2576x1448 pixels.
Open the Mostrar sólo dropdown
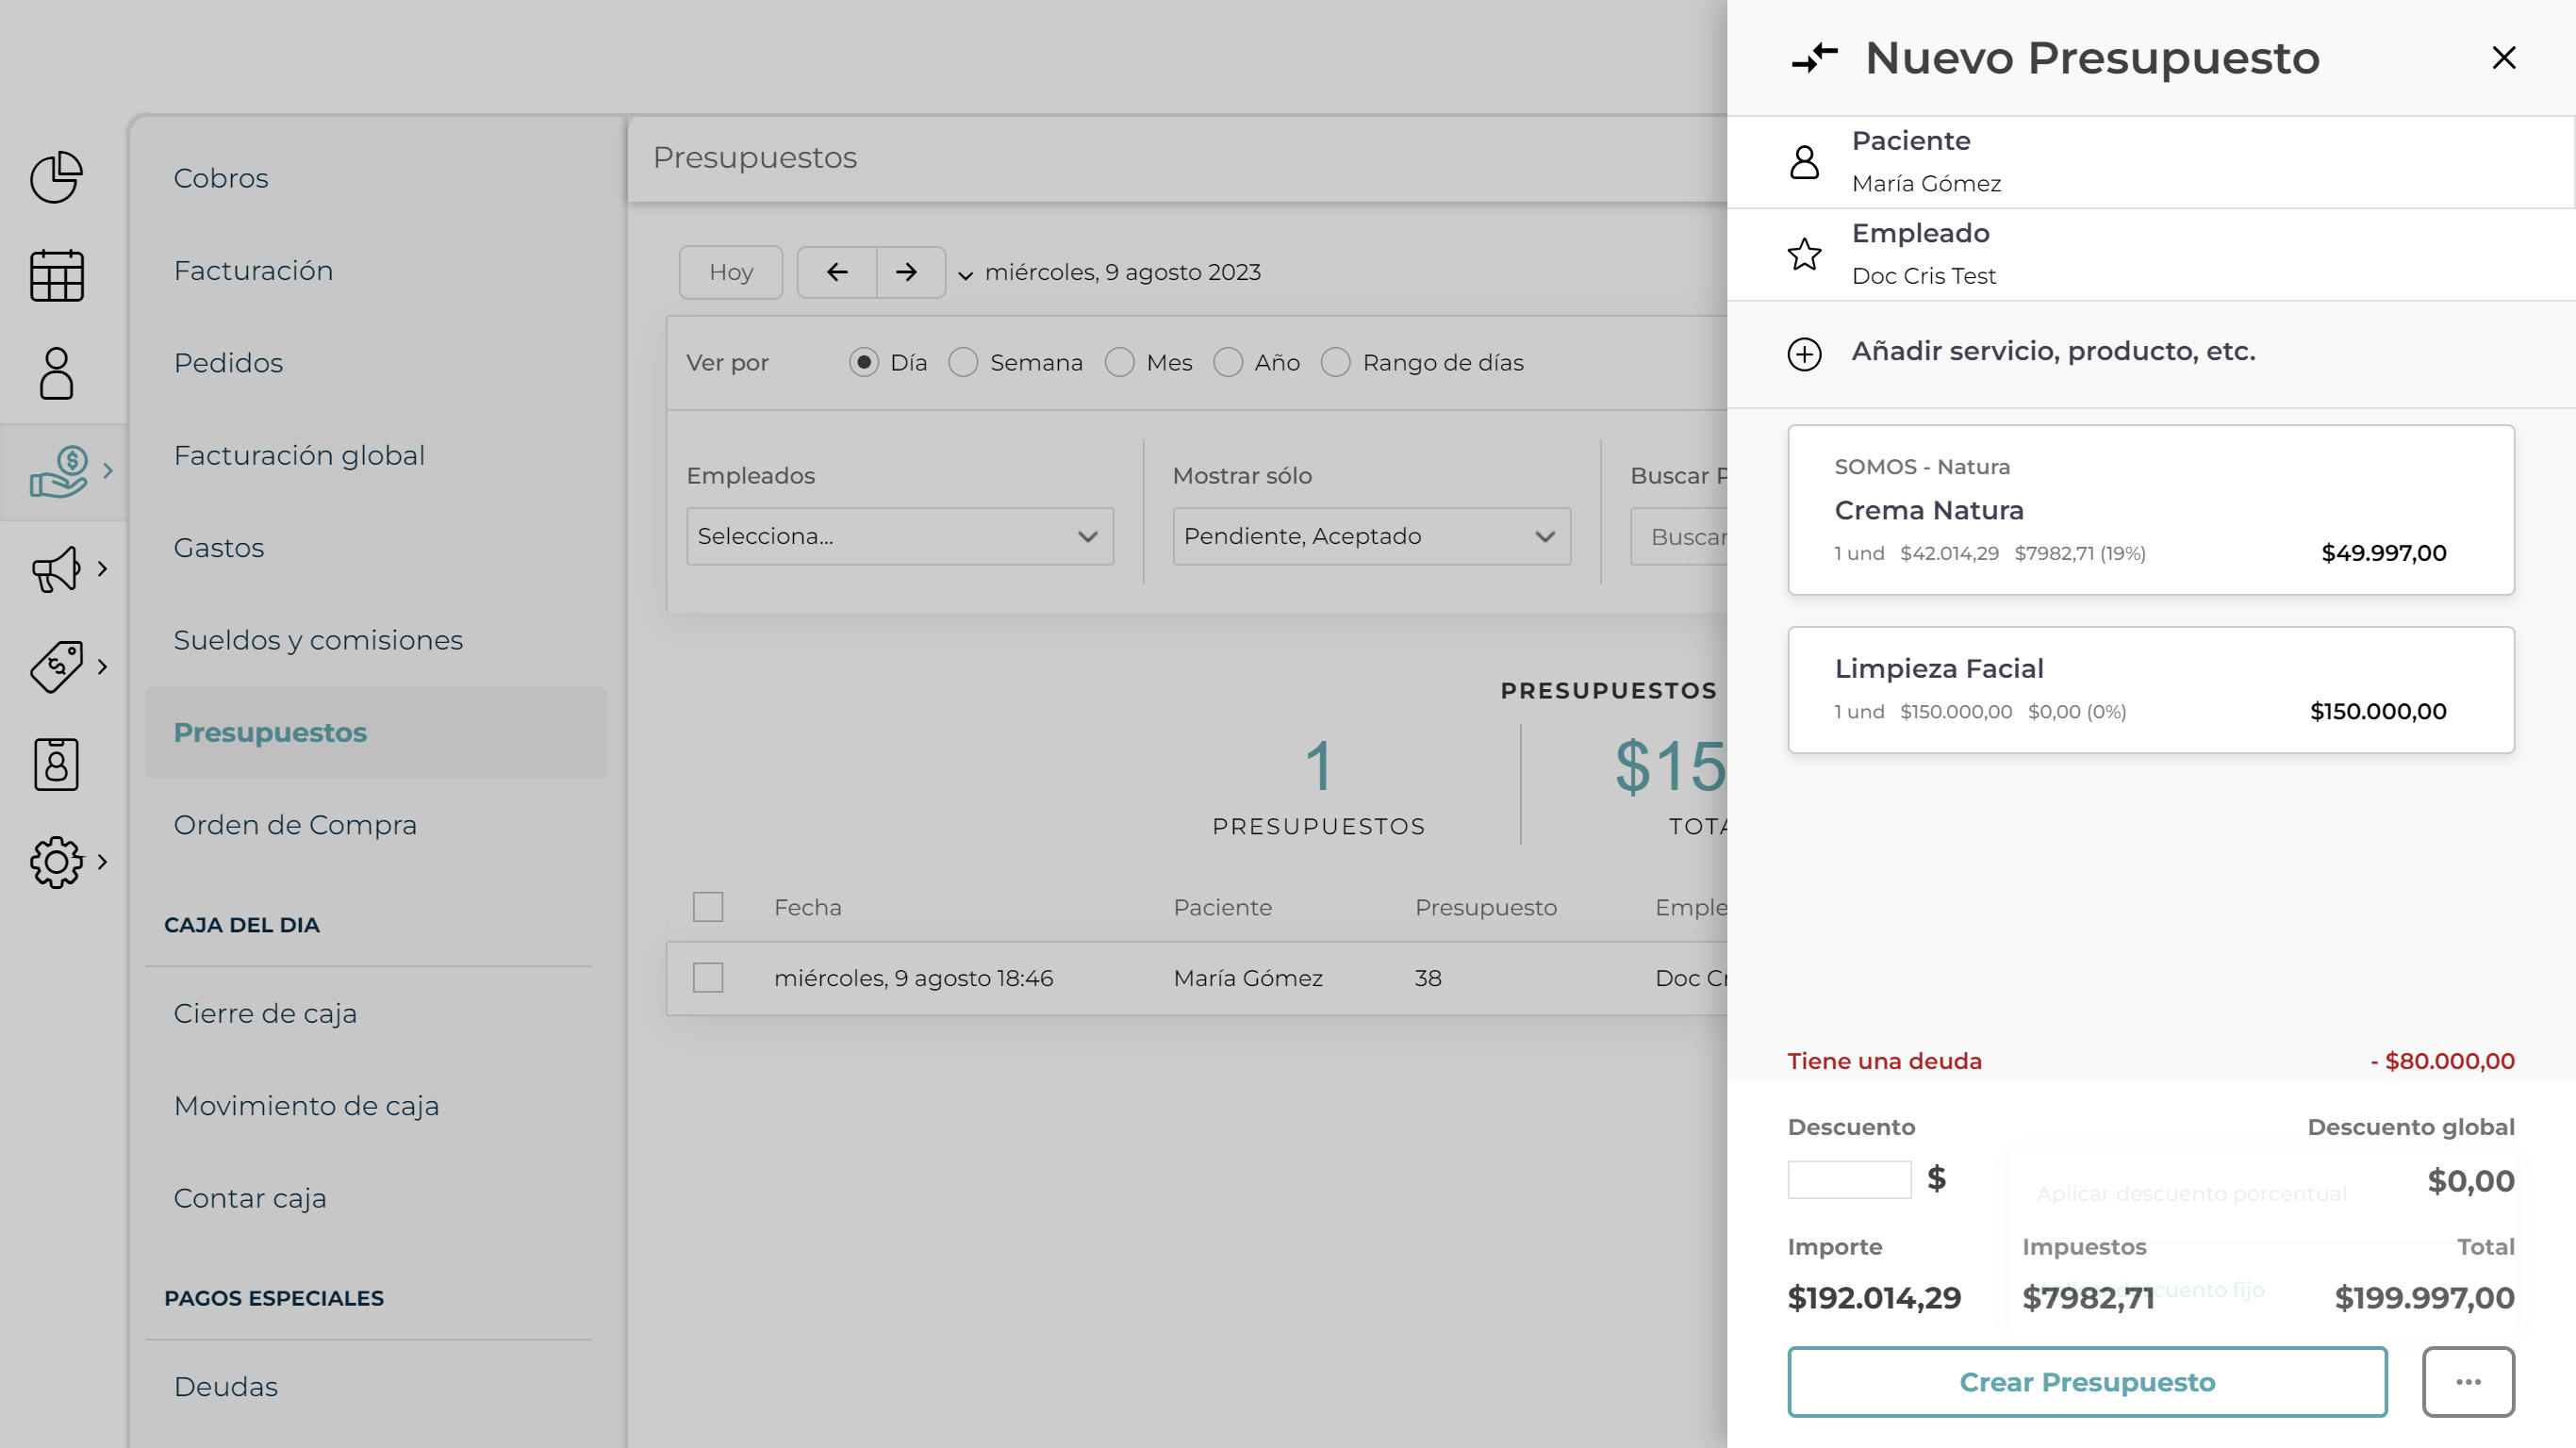click(x=1372, y=536)
